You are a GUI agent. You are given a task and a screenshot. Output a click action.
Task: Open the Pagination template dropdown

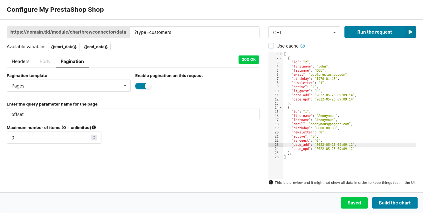click(x=68, y=86)
